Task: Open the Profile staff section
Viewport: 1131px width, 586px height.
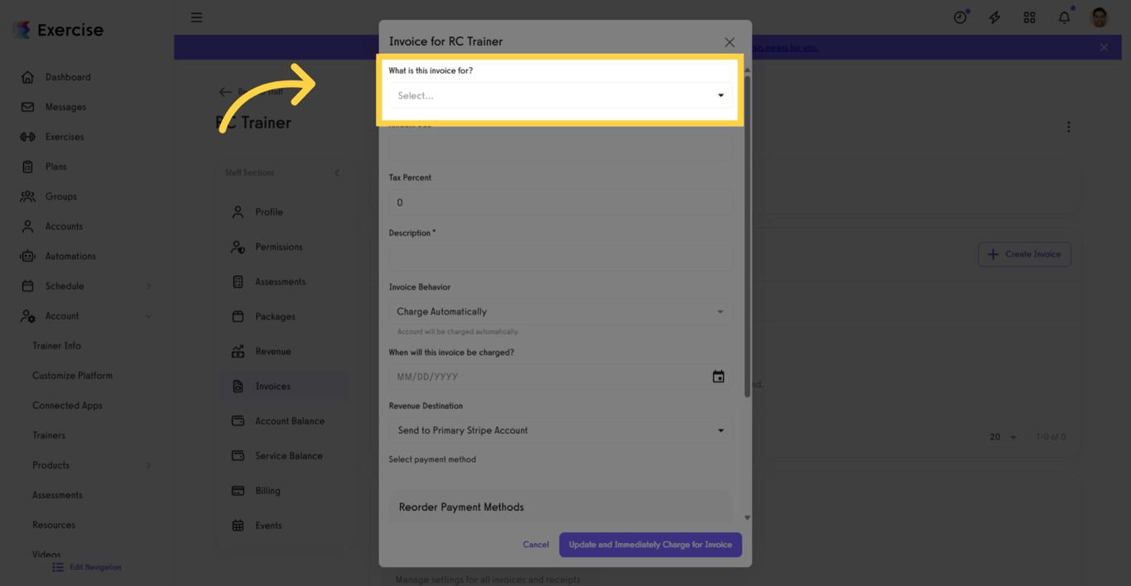Action: (x=268, y=212)
